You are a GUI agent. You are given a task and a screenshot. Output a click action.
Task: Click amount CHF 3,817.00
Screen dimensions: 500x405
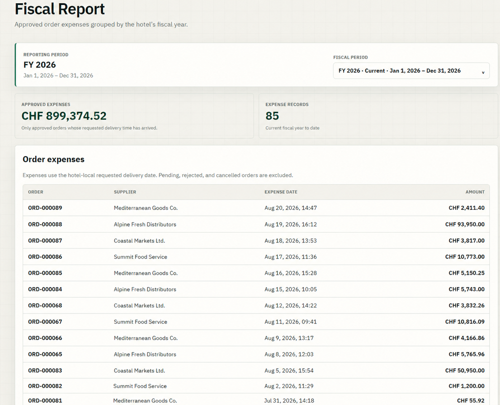(x=467, y=241)
